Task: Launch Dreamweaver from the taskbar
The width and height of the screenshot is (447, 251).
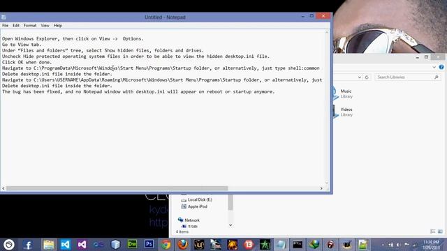Action: coord(132,244)
